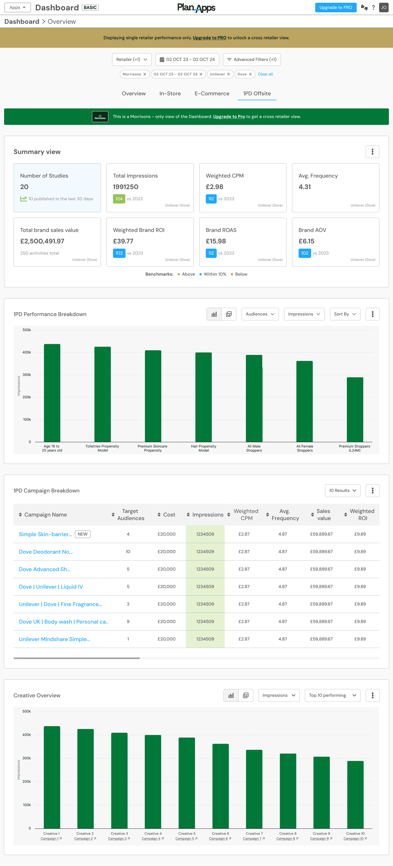Remove the Dove filter chip
The image size is (393, 866).
click(250, 74)
